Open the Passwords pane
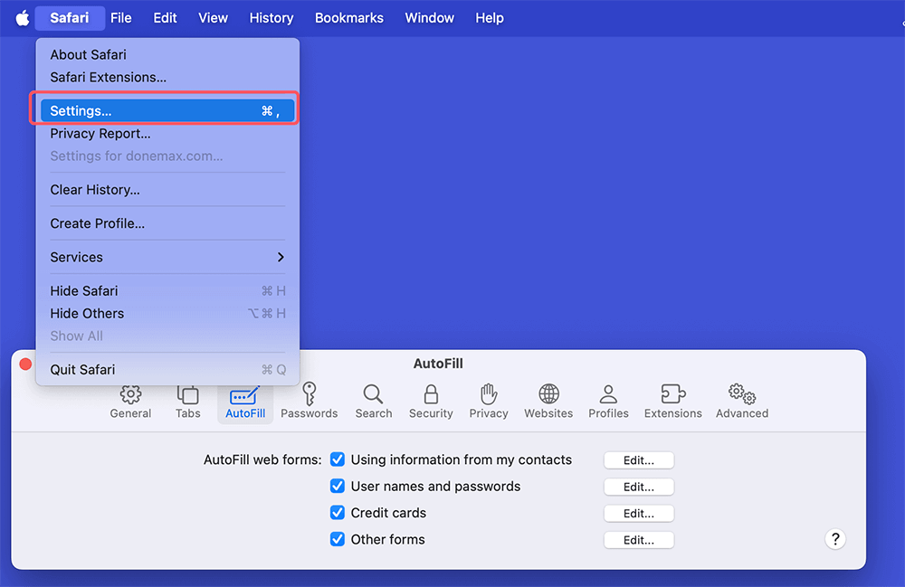905x587 pixels. click(x=309, y=401)
